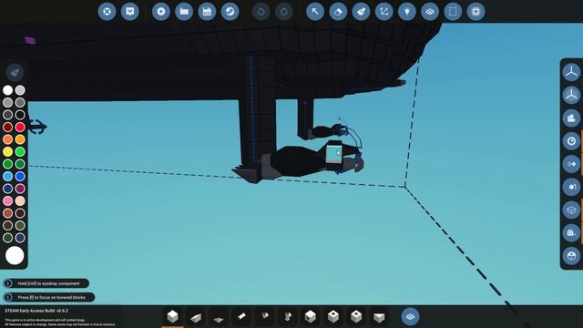Pick the white color swatch

(8, 90)
